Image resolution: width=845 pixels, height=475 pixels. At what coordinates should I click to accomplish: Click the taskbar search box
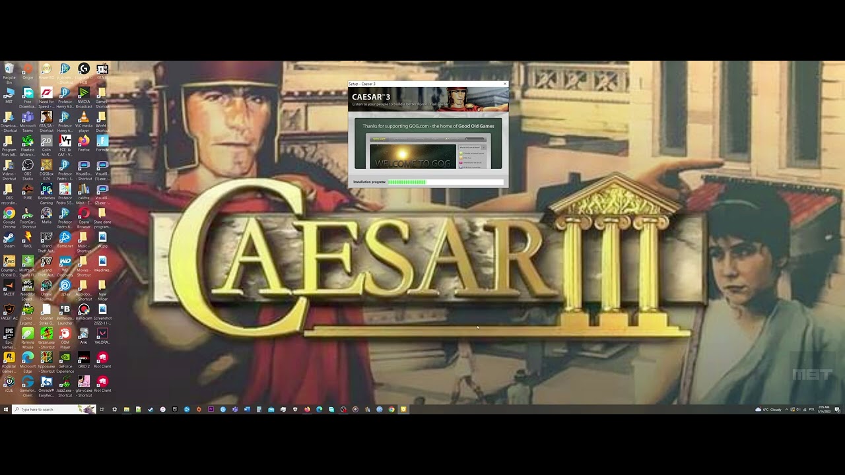click(53, 410)
